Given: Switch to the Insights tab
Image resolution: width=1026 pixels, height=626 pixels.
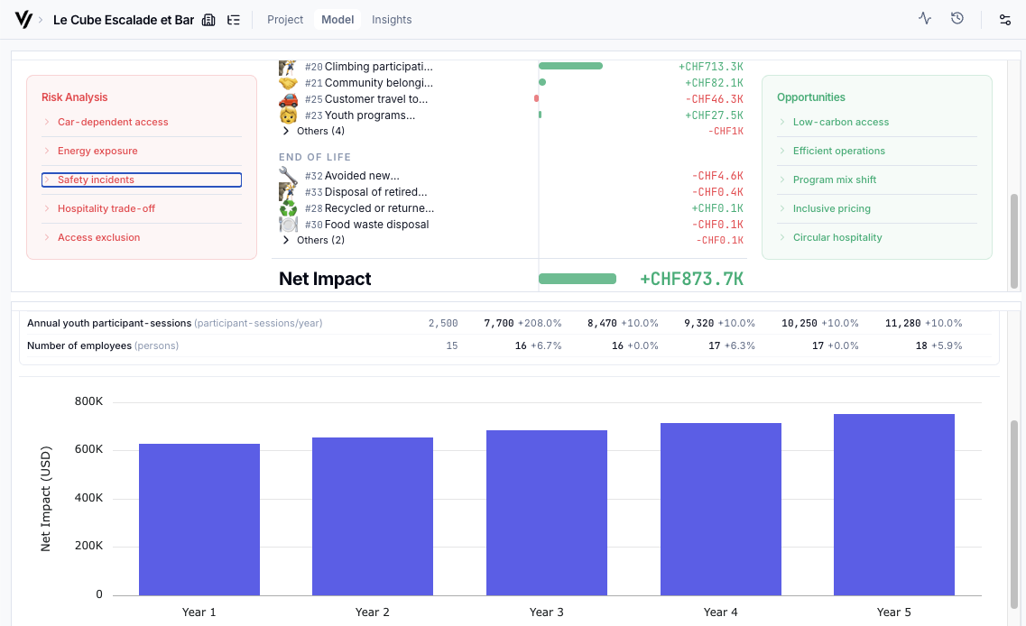Looking at the screenshot, I should (x=392, y=20).
